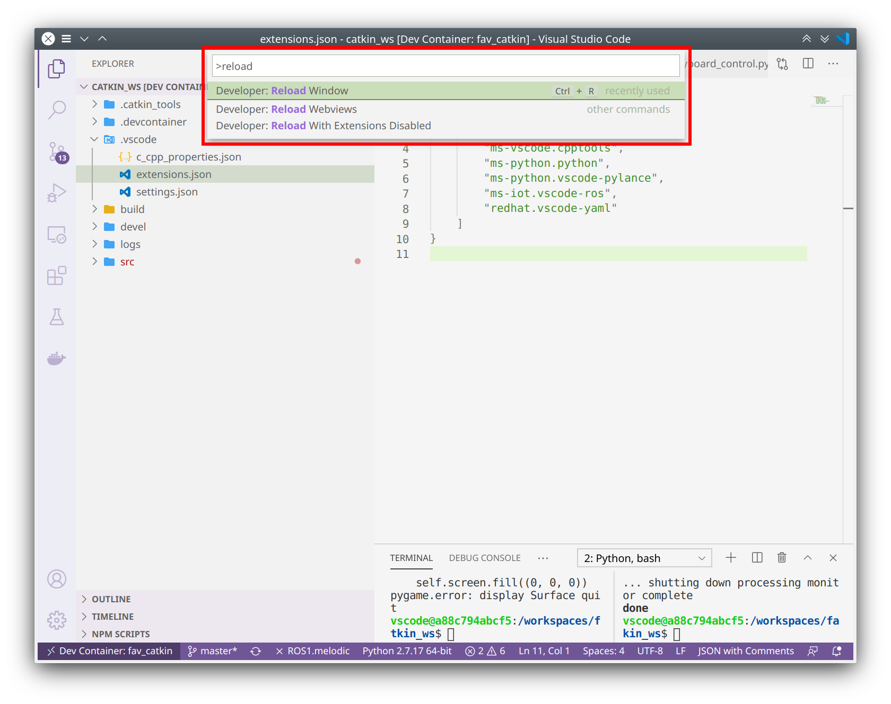Open the Explorer view in activity bar
Image resolution: width=891 pixels, height=704 pixels.
click(57, 69)
